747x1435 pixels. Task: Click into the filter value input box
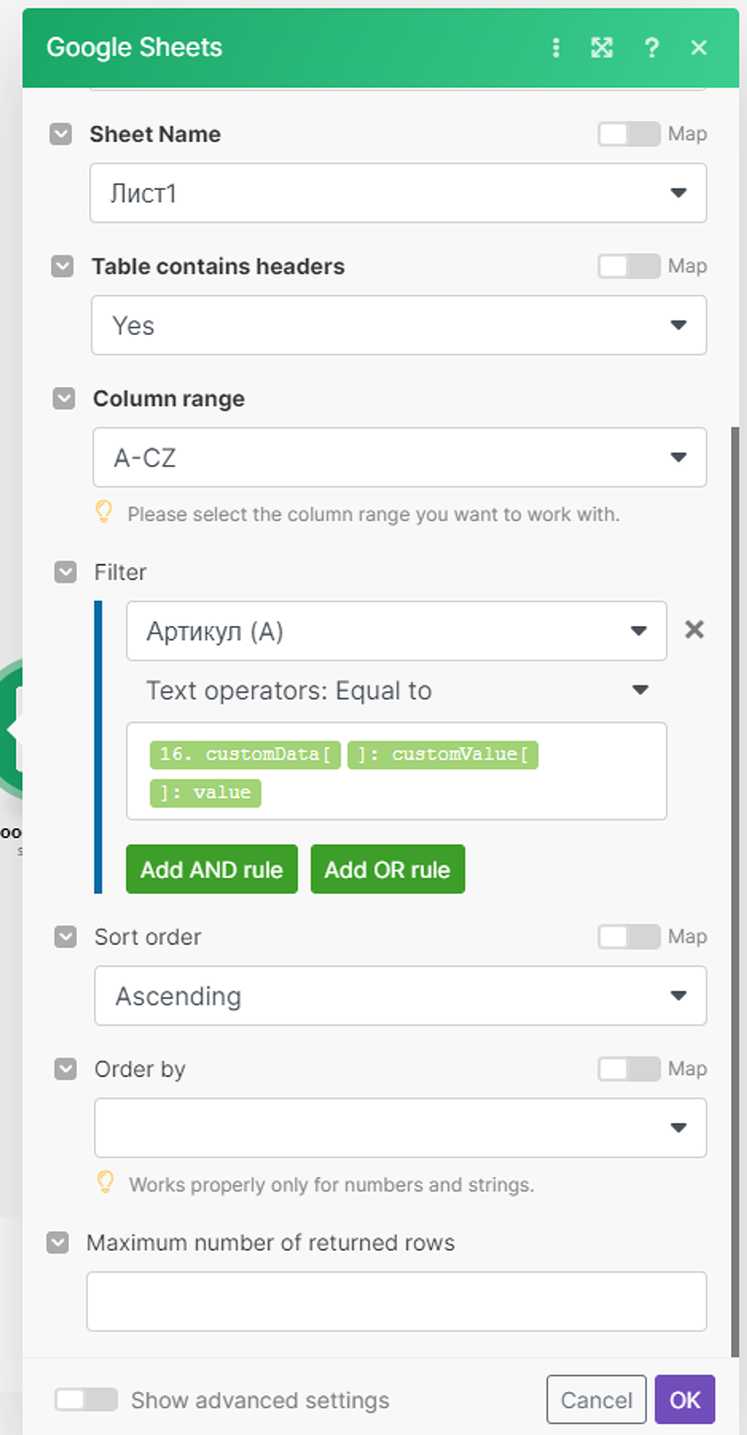tap(396, 771)
